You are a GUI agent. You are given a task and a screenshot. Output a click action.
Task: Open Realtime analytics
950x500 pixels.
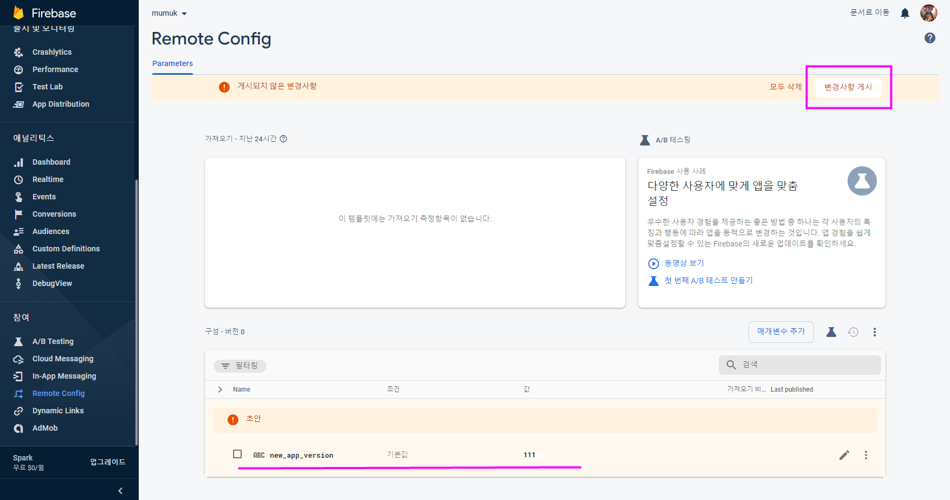click(48, 179)
